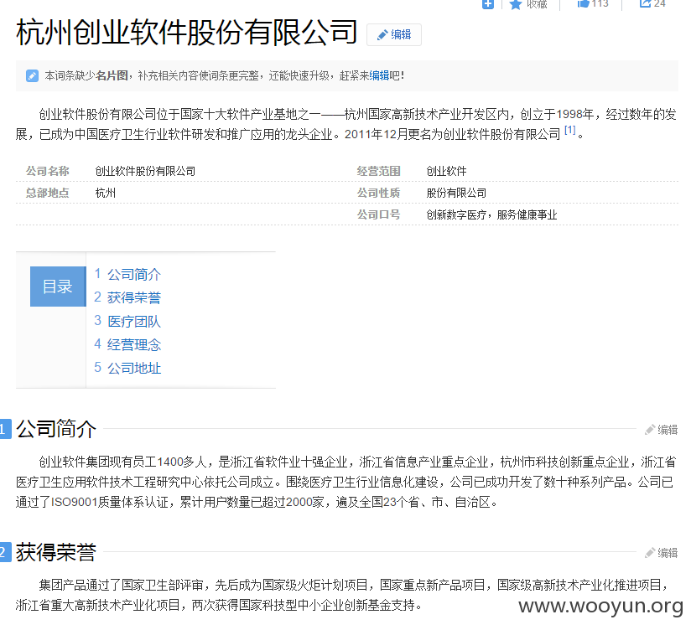The image size is (691, 630).
Task: Click the 杭州 headquarters value
Action: 106,193
